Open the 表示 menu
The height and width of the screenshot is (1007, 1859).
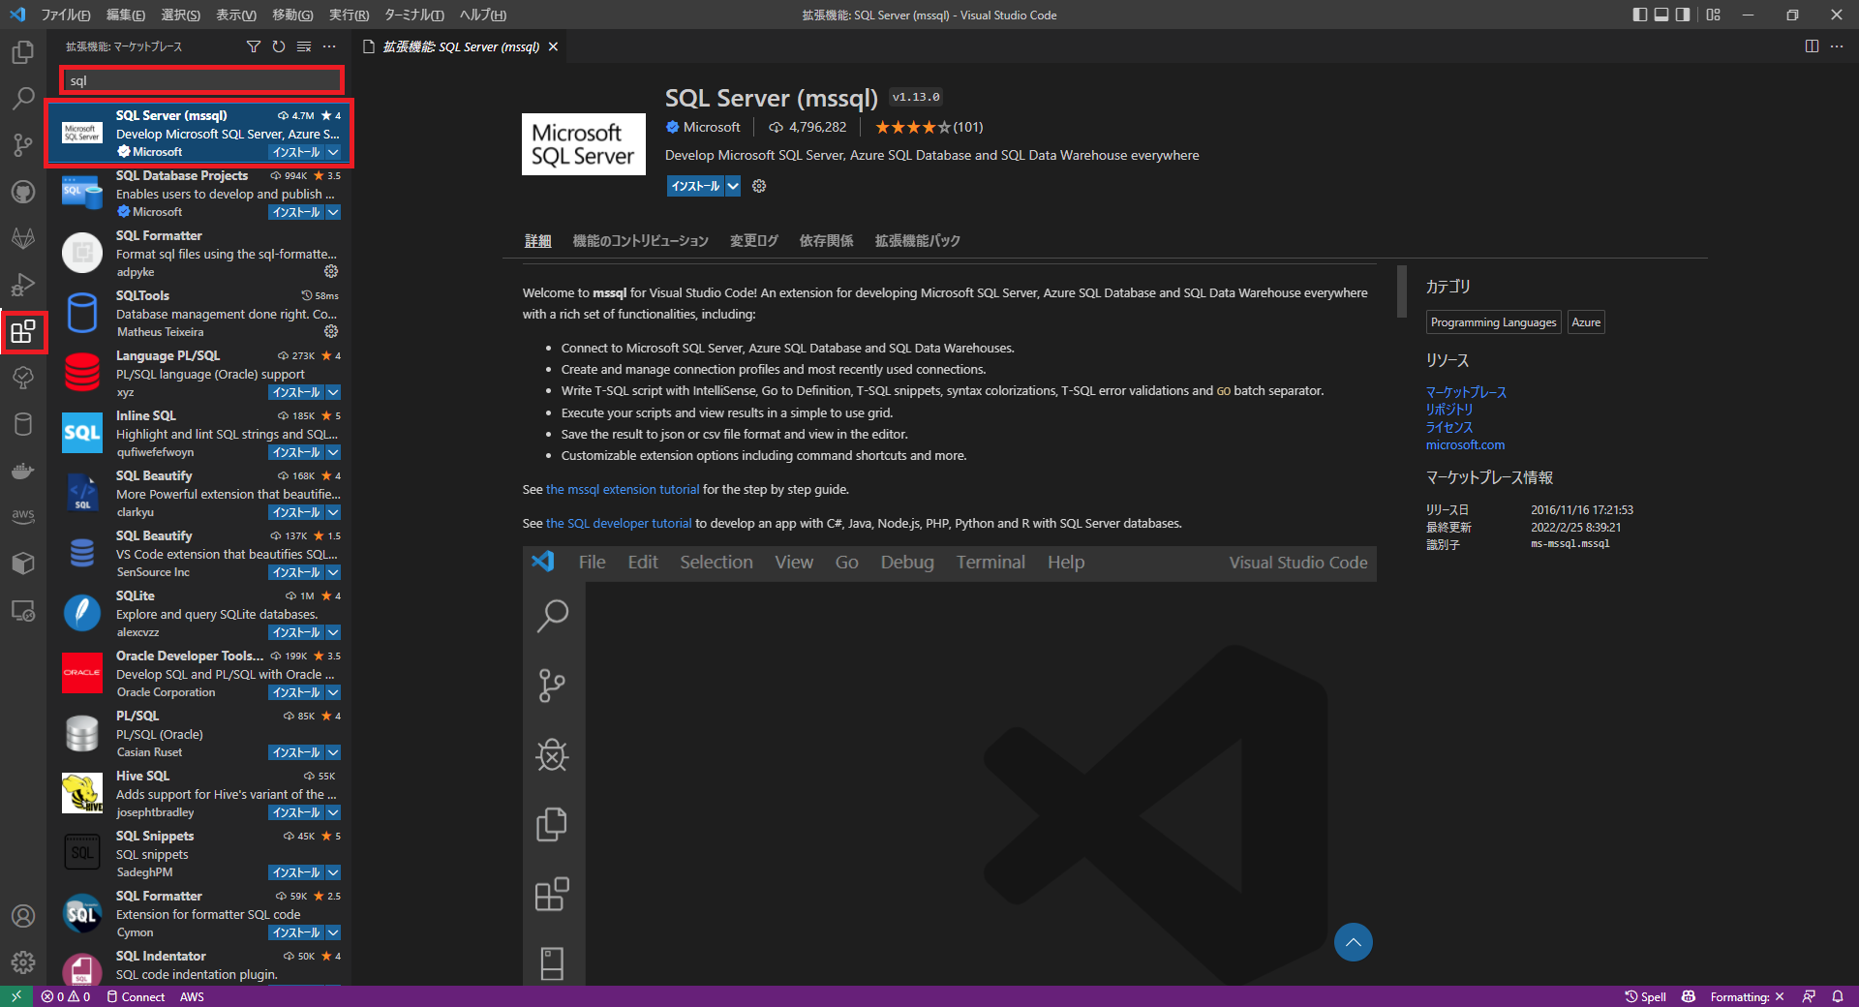click(x=235, y=15)
